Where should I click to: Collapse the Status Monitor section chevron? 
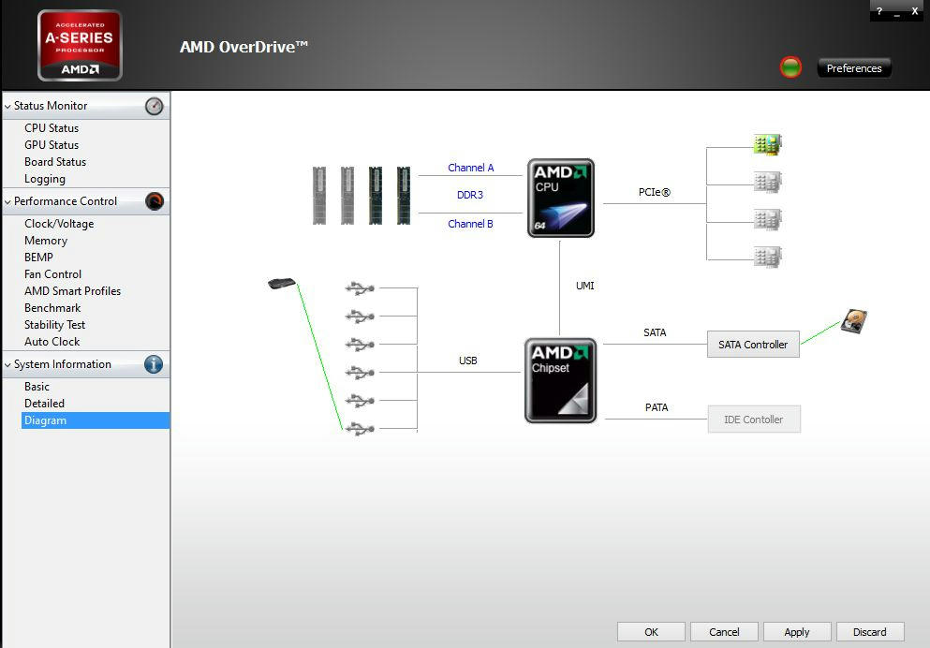7,107
